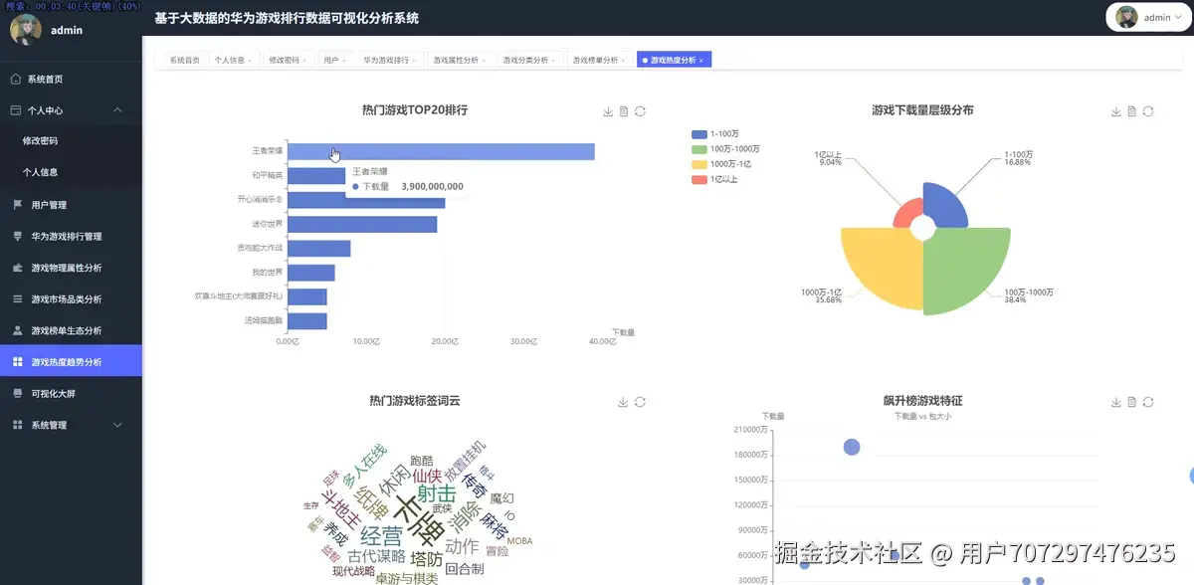Click the screen icon beside 可视化大屏
This screenshot has height=585, width=1194.
pos(17,394)
